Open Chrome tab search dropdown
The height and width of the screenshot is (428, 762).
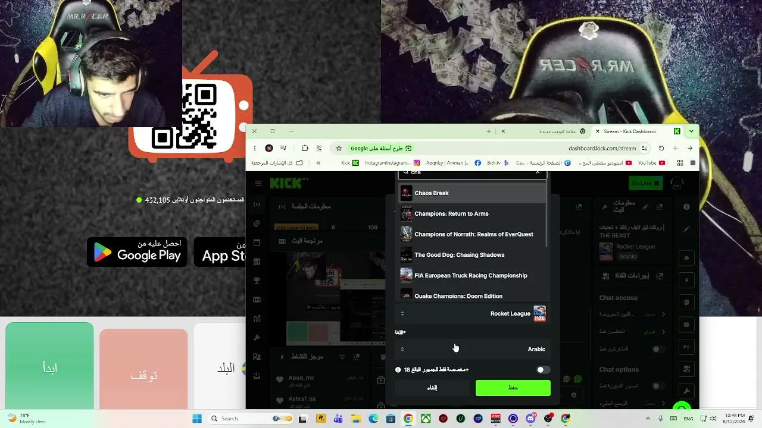tap(691, 131)
